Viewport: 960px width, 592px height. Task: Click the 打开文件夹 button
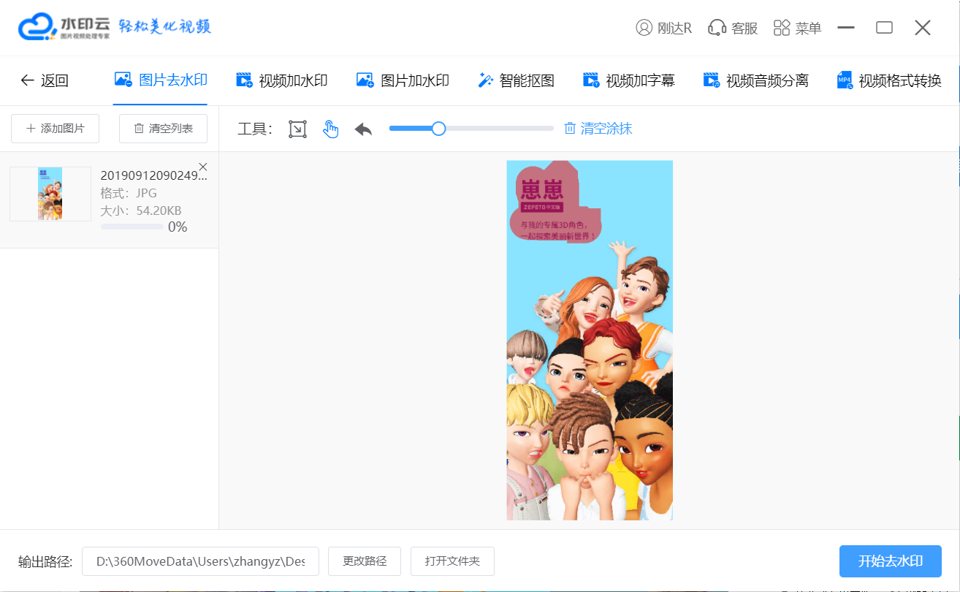click(452, 561)
